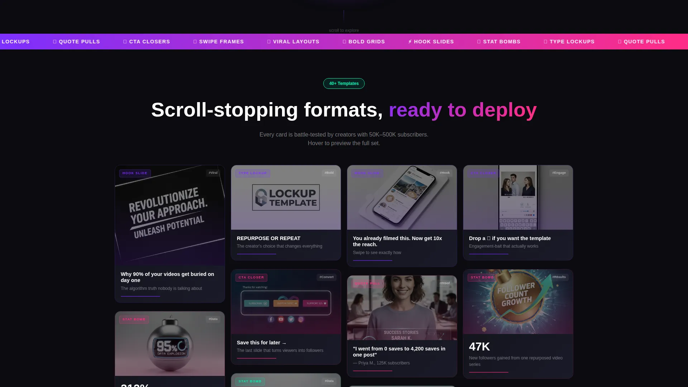Click 'Engagement-bait that actually works'
This screenshot has width=688, height=387.
point(503,246)
